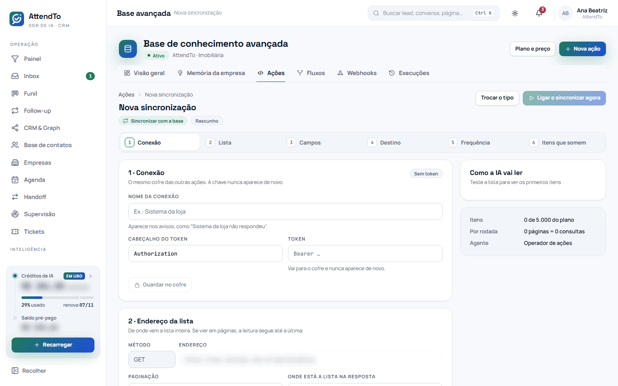The height and width of the screenshot is (386, 618).
Task: Select the Saldo pré-pago radio option
Action: coord(15,318)
